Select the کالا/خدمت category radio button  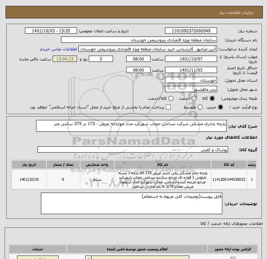pos(171,98)
